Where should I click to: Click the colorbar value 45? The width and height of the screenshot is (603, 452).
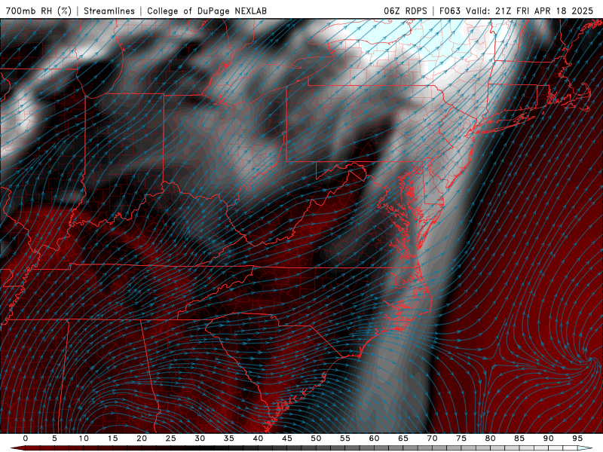(x=287, y=438)
